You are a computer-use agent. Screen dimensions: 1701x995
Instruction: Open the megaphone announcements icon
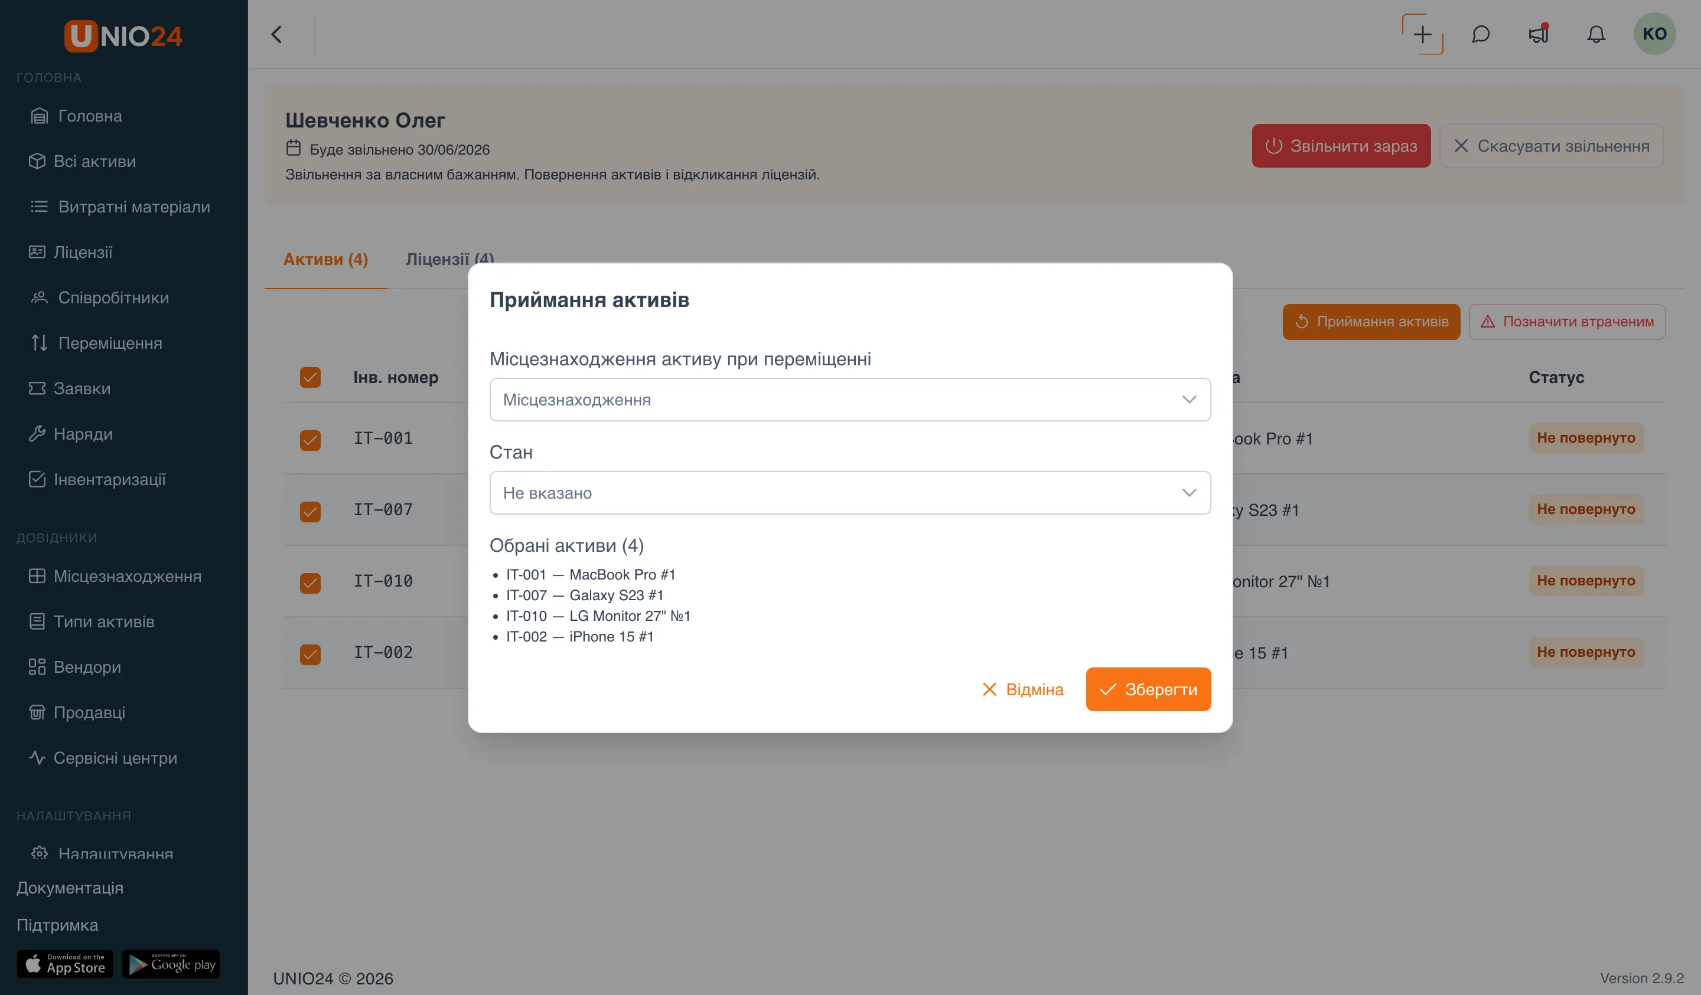[x=1539, y=34]
